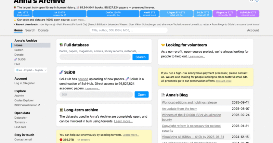Click the books icon beside Full database
The width and height of the screenshot is (273, 143).
tap(61, 45)
